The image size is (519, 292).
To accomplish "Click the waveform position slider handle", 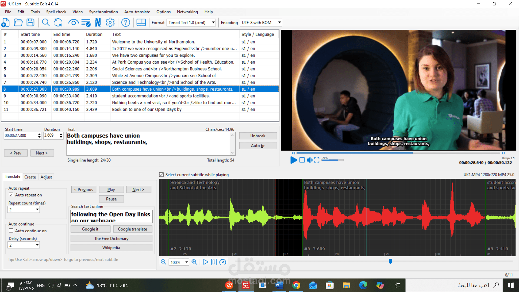I will pos(390,261).
